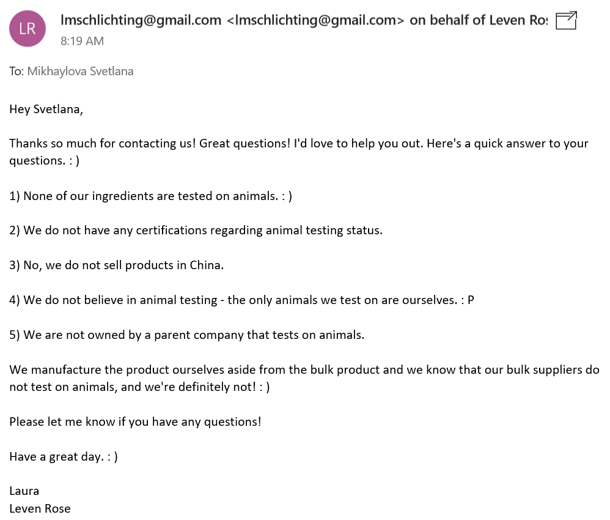The image size is (610, 520).
Task: Click line 5 about parent company
Action: pos(187,335)
